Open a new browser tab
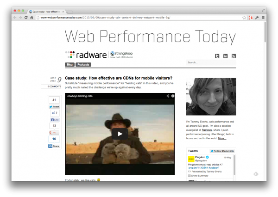This screenshot has width=278, height=197. pyautogui.click(x=70, y=12)
